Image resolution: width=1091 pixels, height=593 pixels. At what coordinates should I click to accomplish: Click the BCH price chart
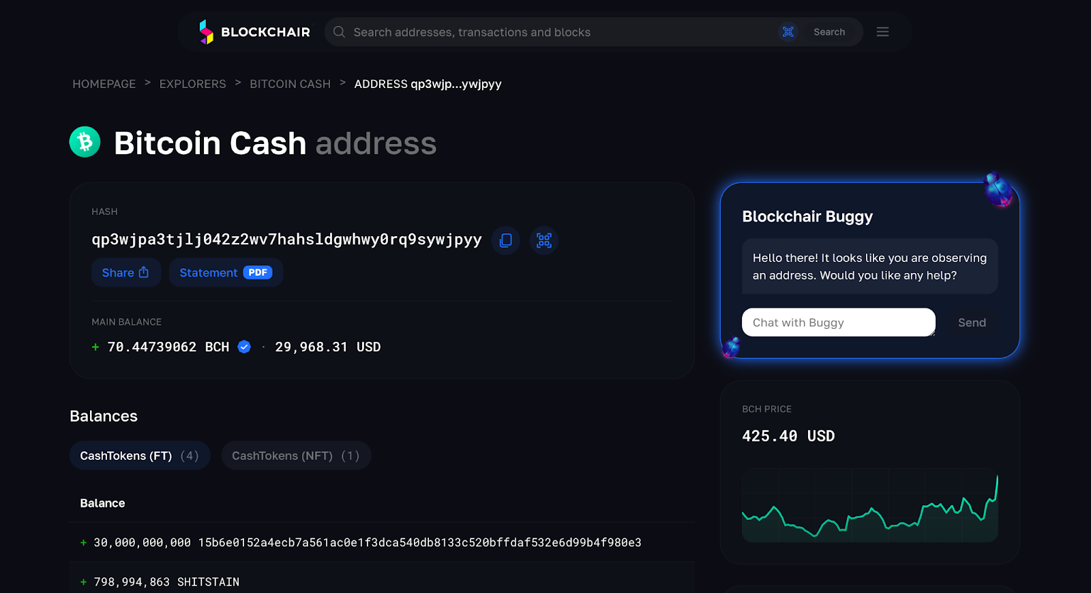point(870,505)
